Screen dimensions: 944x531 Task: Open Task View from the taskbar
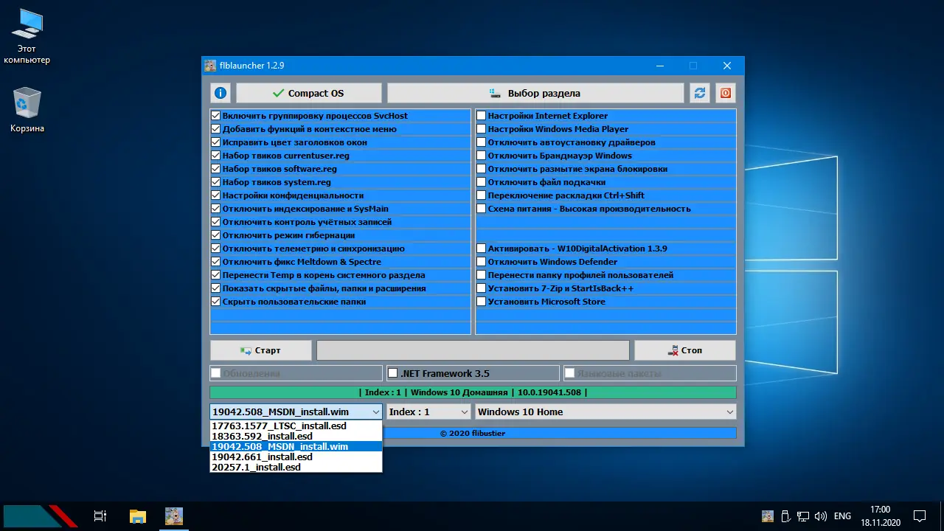click(100, 516)
